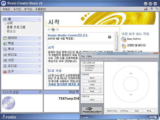Click the compact view icon at top right
This screenshot has width=160, height=120.
[157, 9]
